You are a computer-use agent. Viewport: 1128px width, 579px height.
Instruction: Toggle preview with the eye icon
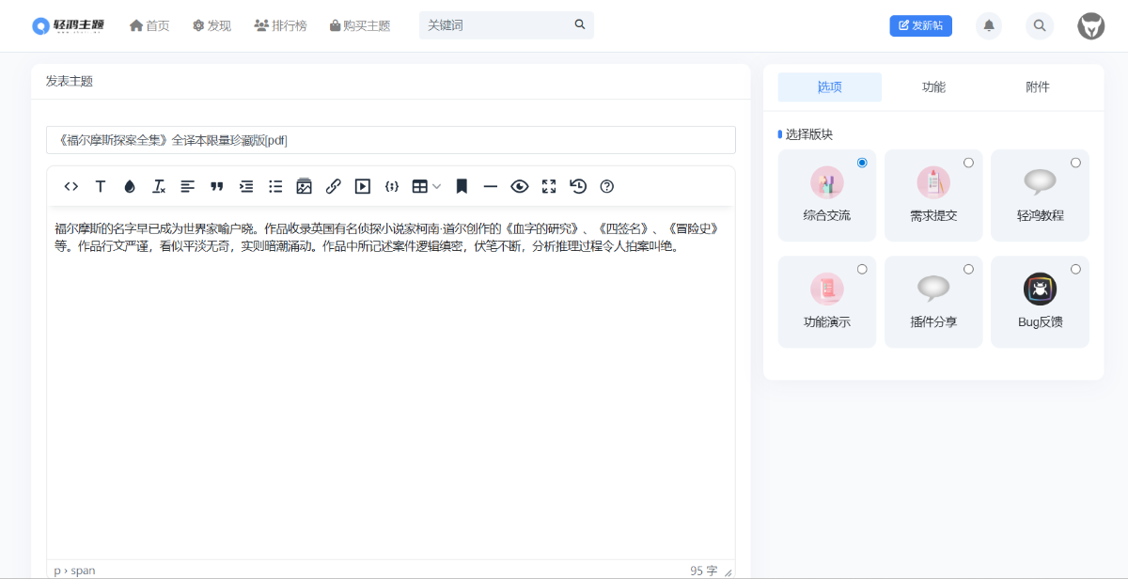coord(520,186)
